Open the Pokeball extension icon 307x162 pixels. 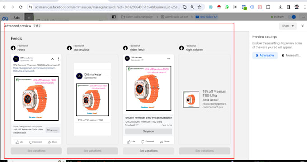click(219, 7)
